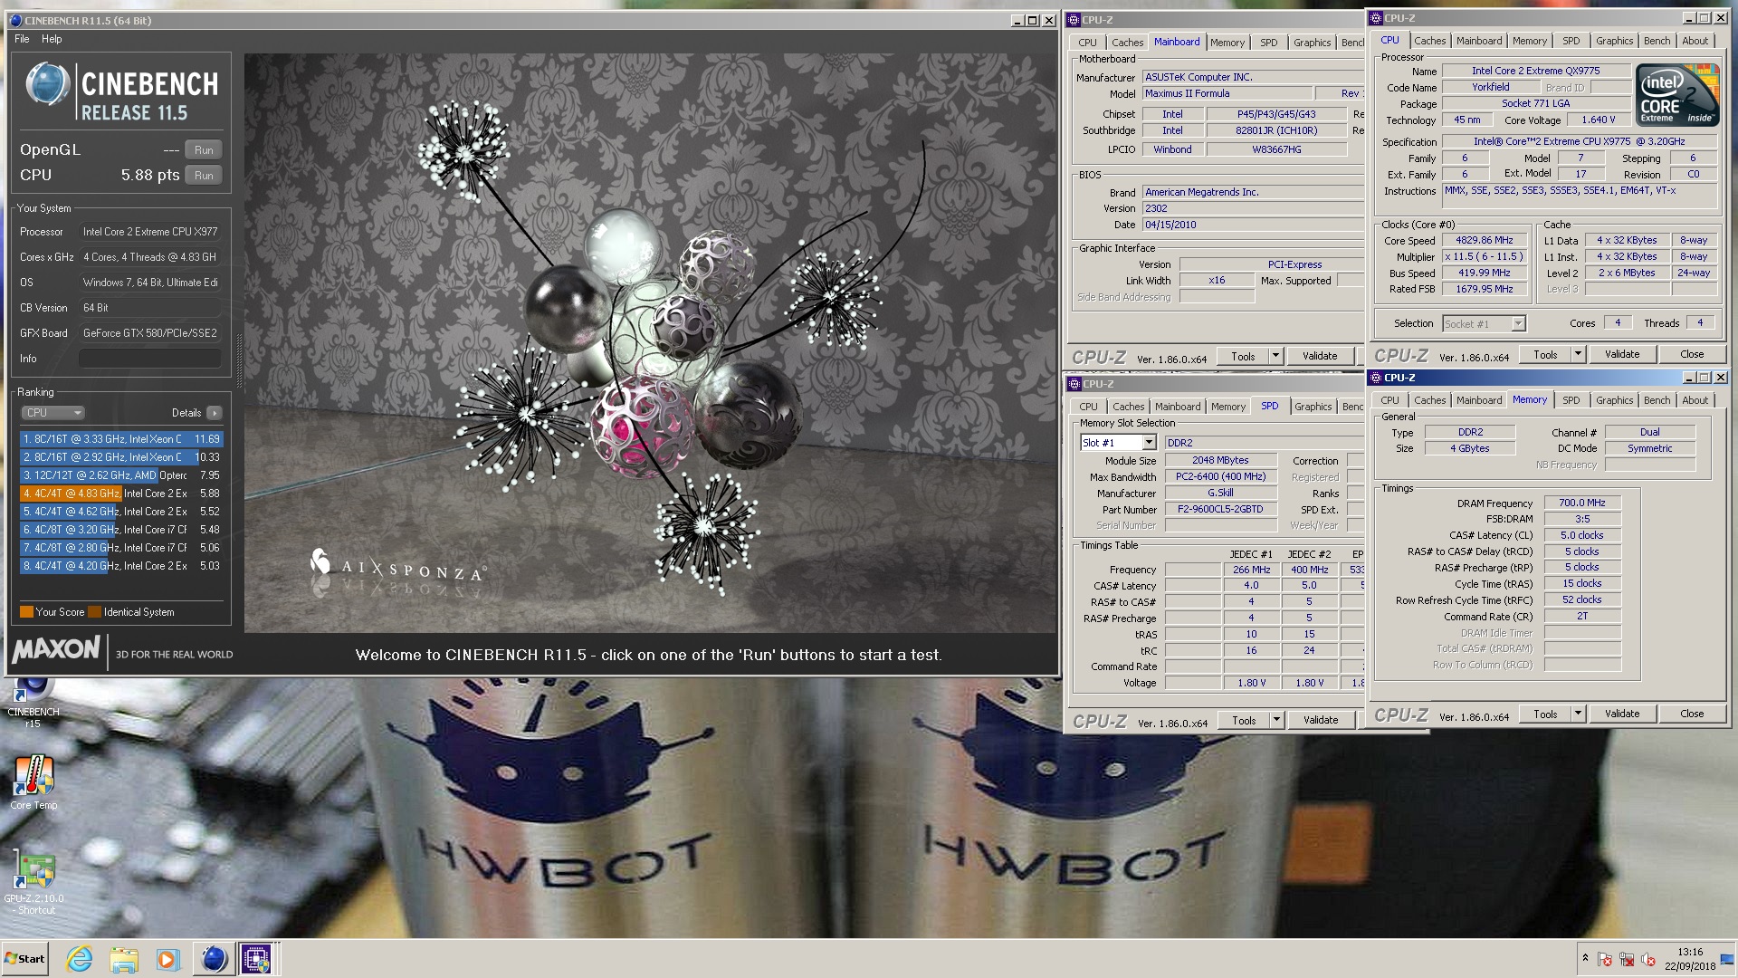Open Caches tab in top-right CPU-Z window
Viewport: 1738px width, 978px height.
point(1429,41)
